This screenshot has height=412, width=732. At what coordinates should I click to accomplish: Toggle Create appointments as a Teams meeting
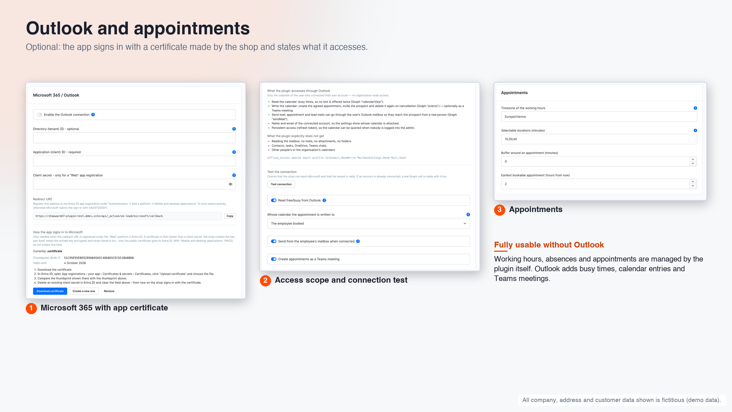tap(274, 259)
